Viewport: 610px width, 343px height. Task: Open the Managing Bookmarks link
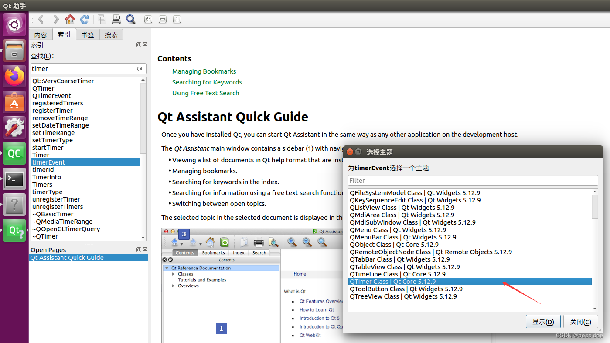tap(204, 71)
